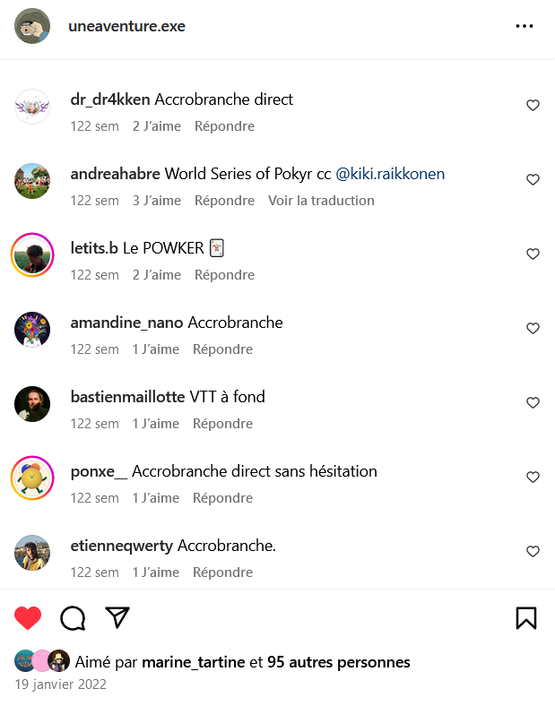
Task: Click Voir la traduction under andreahabre's comment
Action: [x=321, y=201]
